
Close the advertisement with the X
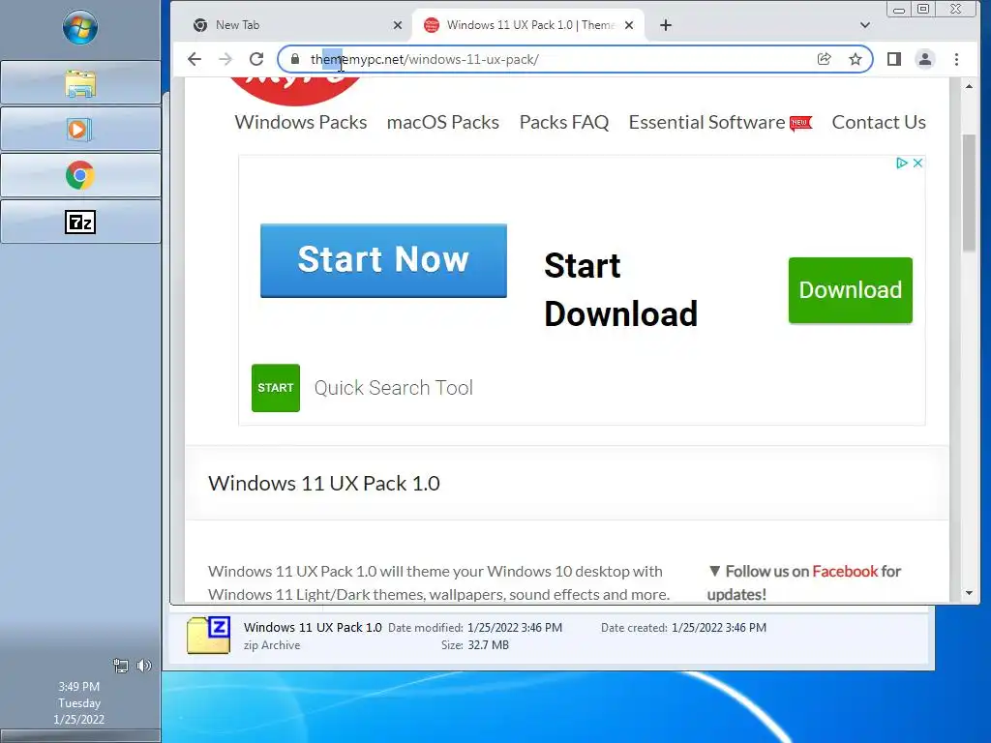click(x=917, y=163)
